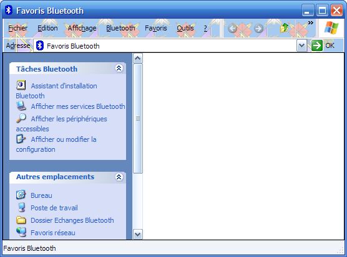
Task: Collapse the Tâches Bluetooth panel
Action: point(119,68)
